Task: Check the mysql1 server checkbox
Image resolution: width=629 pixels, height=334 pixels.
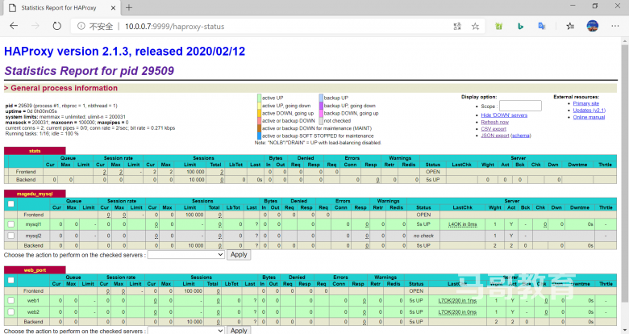Action: coord(10,224)
